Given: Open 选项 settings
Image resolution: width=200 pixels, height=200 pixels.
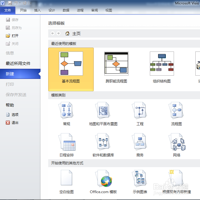Looking at the screenshot, I should coord(12,115).
